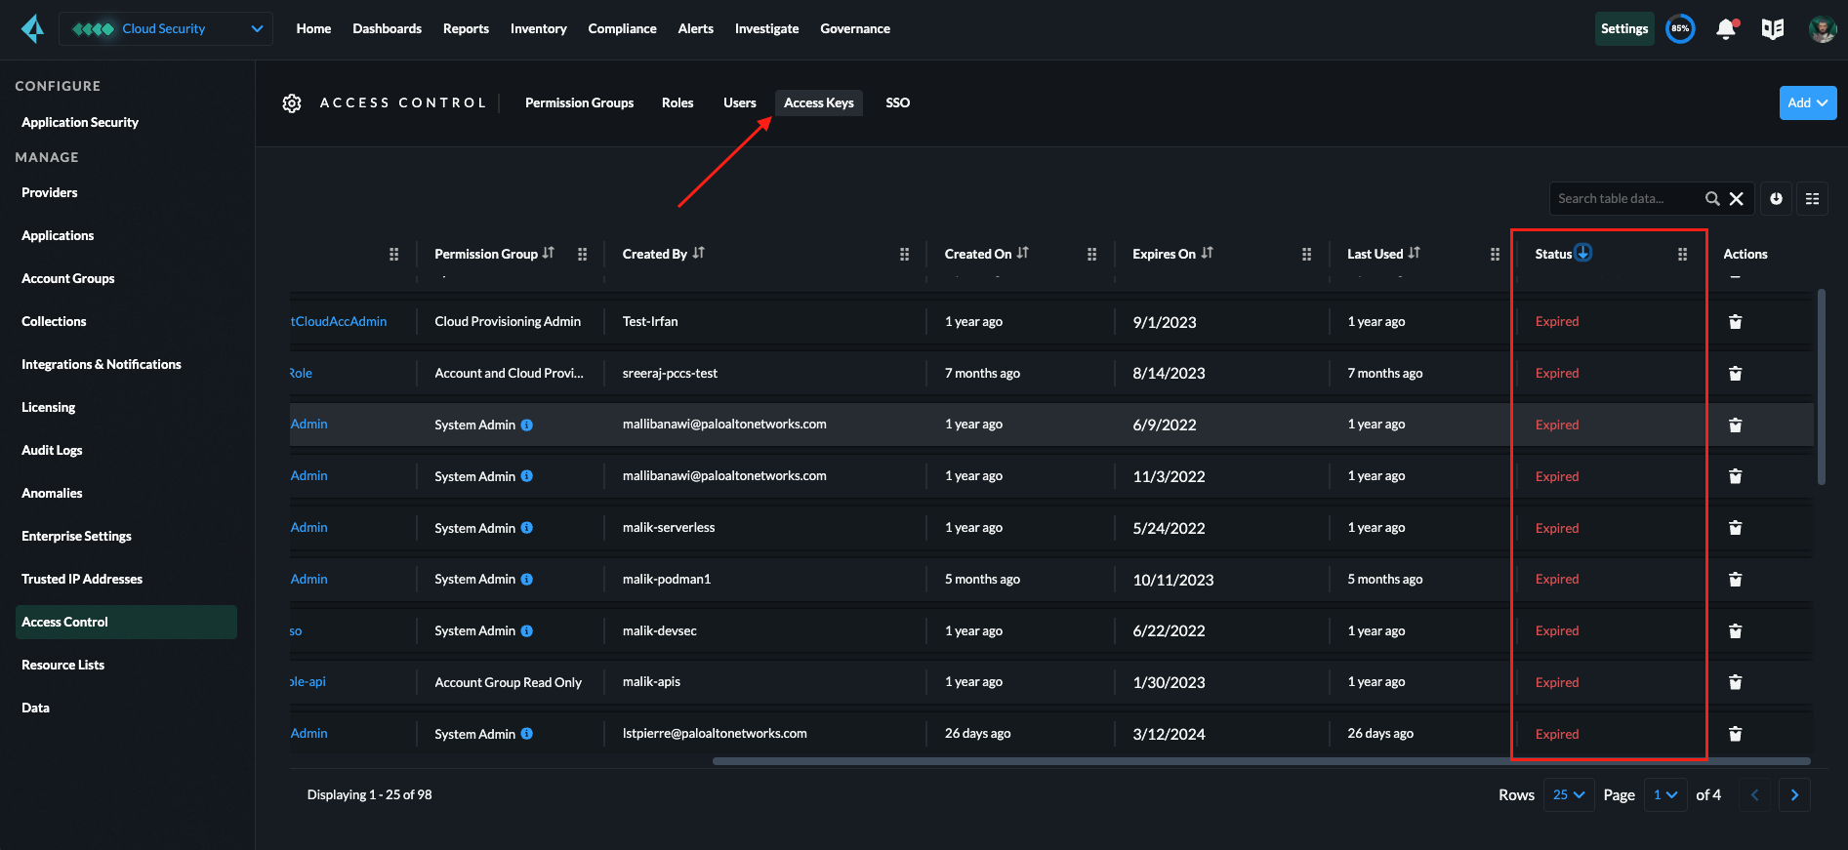Sort the Expires On column
This screenshot has width=1848, height=850.
(x=1207, y=253)
